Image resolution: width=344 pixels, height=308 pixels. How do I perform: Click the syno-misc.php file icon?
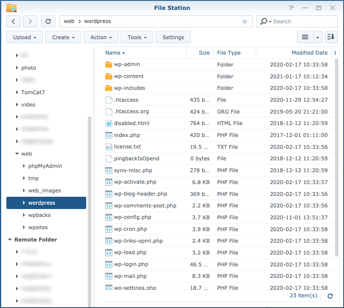[109, 170]
